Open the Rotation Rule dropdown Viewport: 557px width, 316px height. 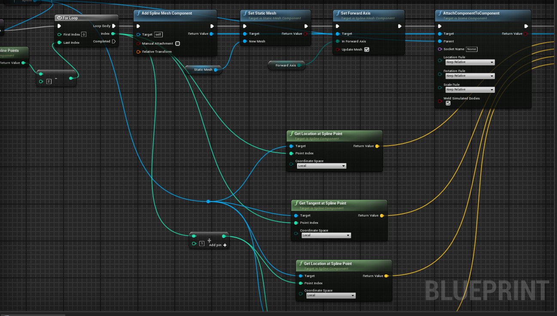(x=470, y=76)
